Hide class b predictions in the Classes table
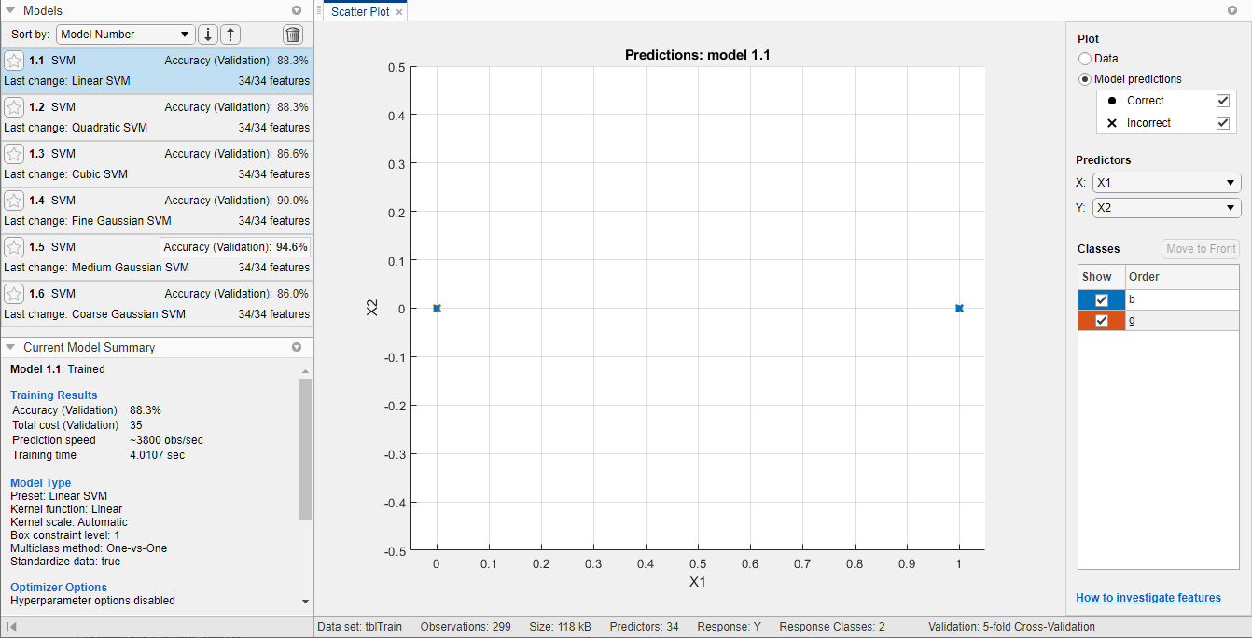The height and width of the screenshot is (638, 1252). (1101, 299)
